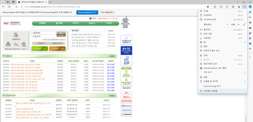This screenshot has width=253, height=122.
Task: Click the 지문인식안내 icon
Action: coord(16,44)
